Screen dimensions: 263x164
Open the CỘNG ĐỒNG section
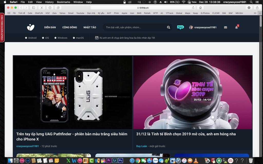pyautogui.click(x=70, y=27)
